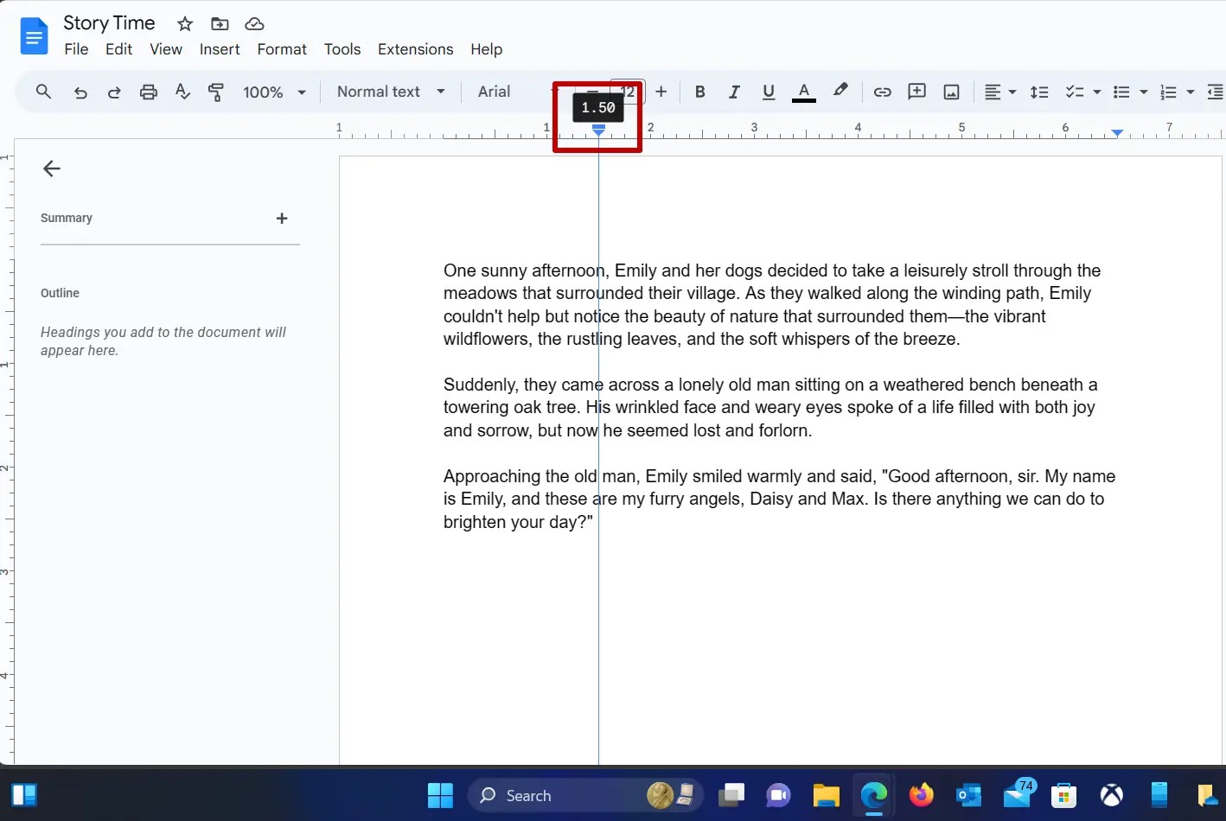Open the Format menu
1226x821 pixels.
[x=281, y=49]
